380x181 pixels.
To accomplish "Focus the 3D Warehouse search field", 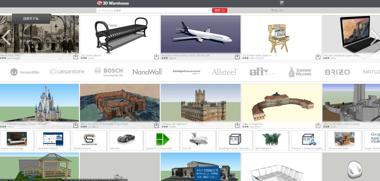I will click(x=152, y=10).
